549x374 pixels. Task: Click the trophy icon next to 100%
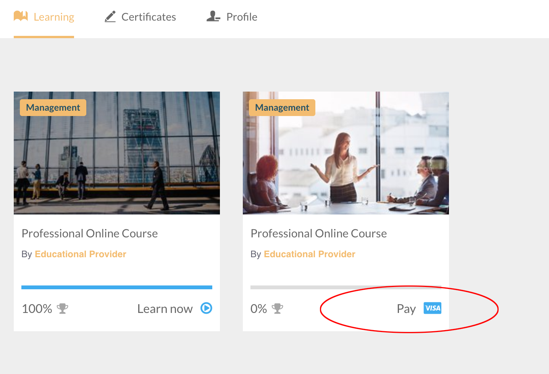(63, 308)
